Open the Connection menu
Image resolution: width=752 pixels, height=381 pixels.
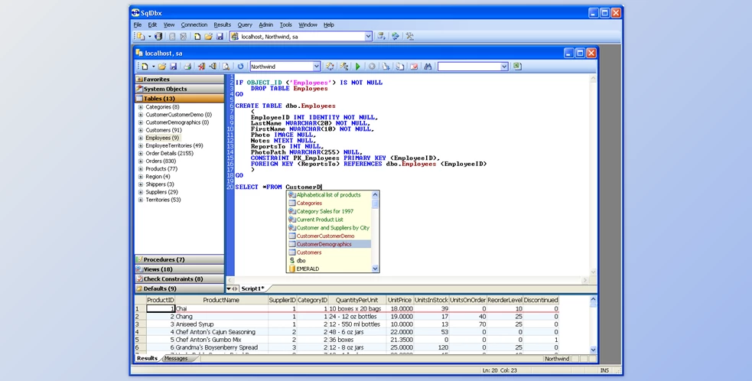coord(194,25)
